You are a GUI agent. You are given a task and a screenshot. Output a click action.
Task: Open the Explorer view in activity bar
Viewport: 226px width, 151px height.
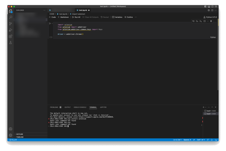10,11
